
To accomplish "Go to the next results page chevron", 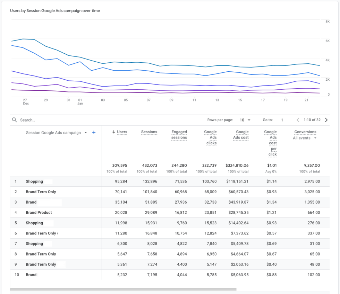I will (x=326, y=120).
